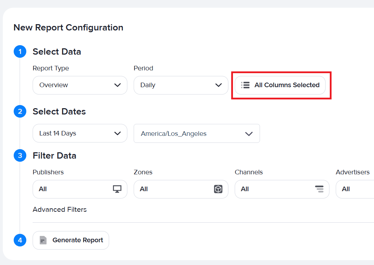The width and height of the screenshot is (374, 265).
Task: Expand Advanced Filters
Action: [60, 209]
